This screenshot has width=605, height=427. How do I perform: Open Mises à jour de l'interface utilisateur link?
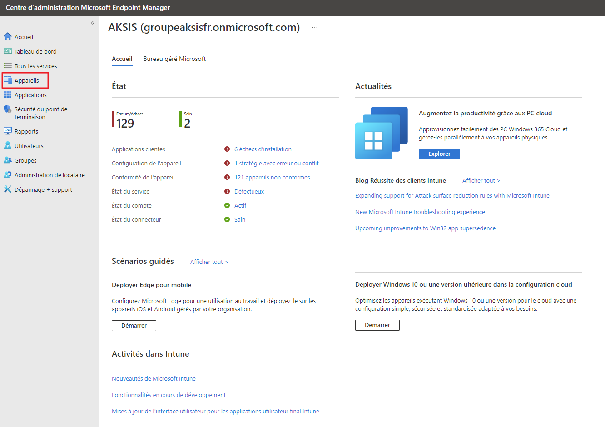[x=215, y=411]
